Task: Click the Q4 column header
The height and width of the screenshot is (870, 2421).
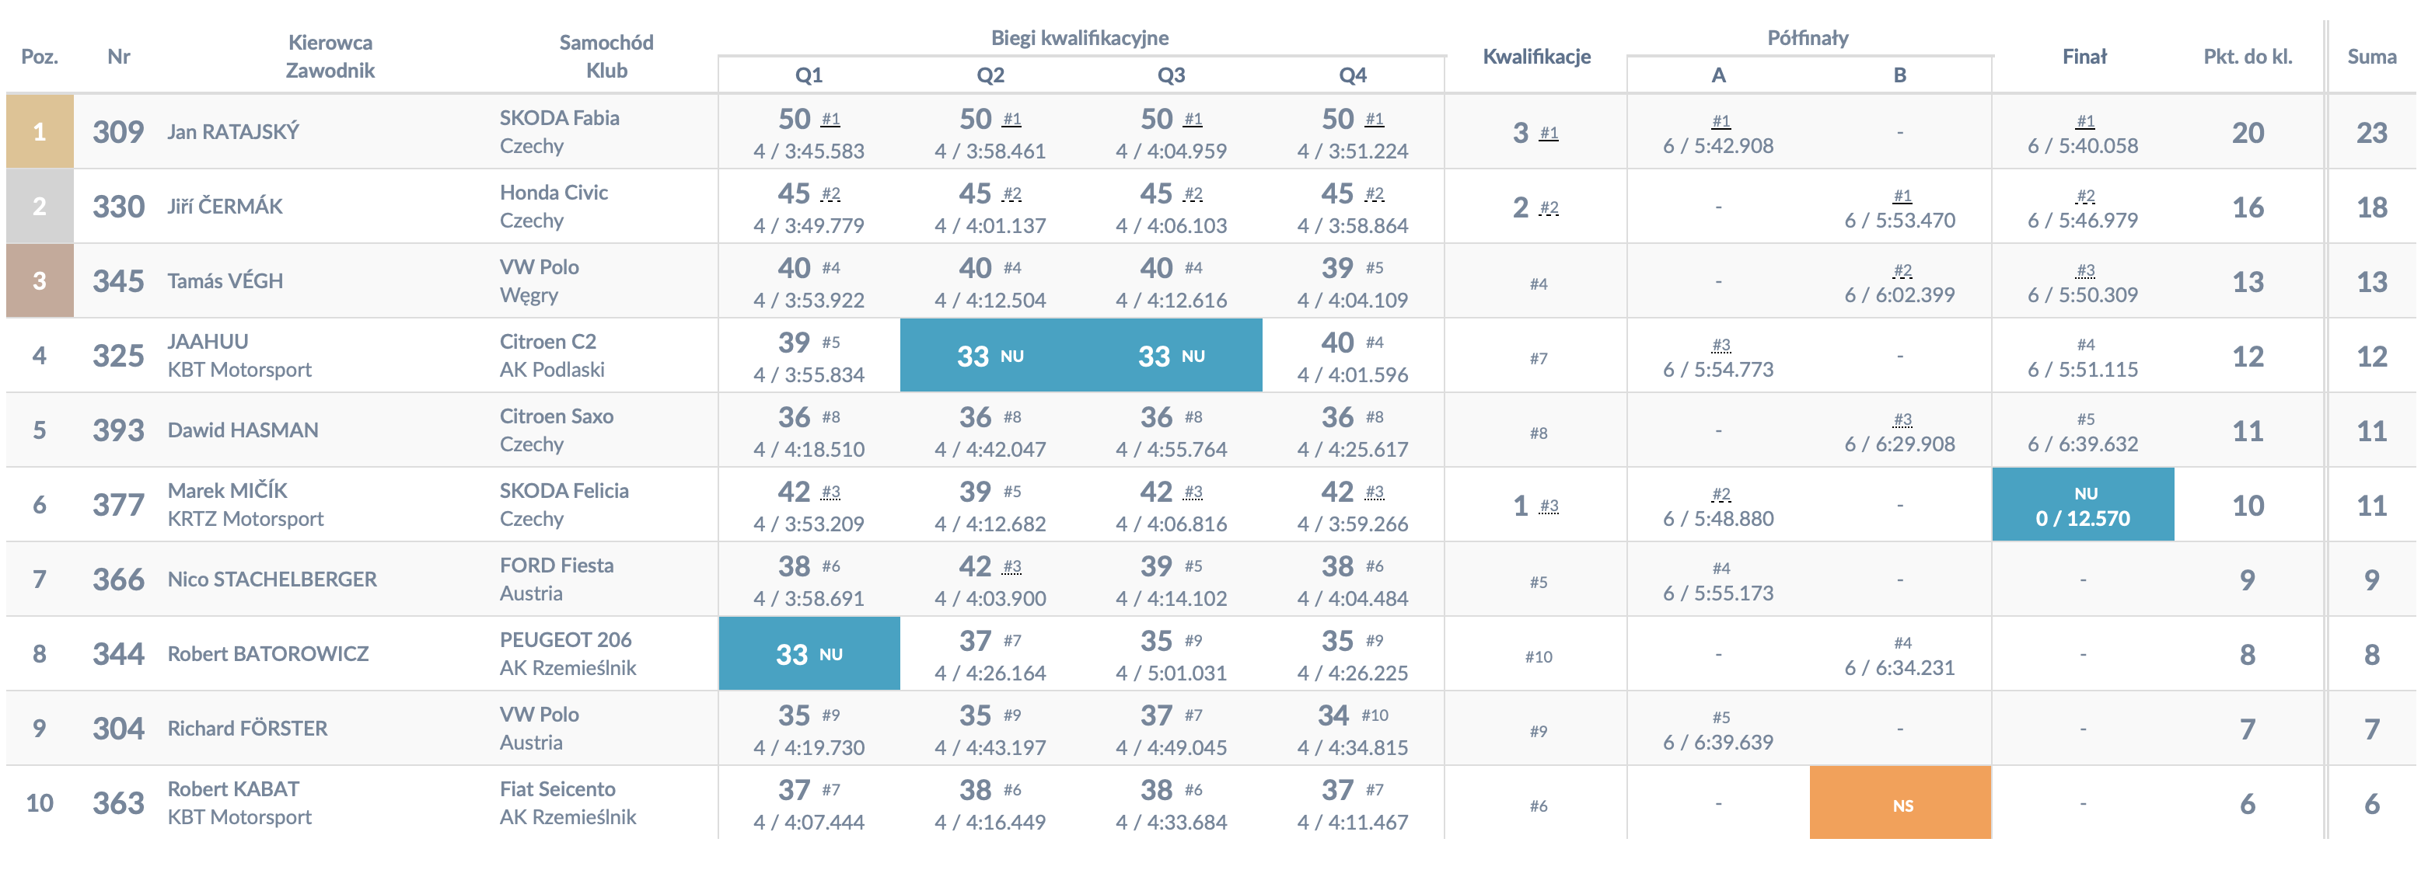Action: [1351, 75]
